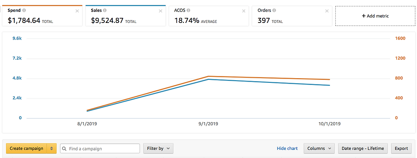Close the Orders metric card
The image size is (417, 158).
327,11
